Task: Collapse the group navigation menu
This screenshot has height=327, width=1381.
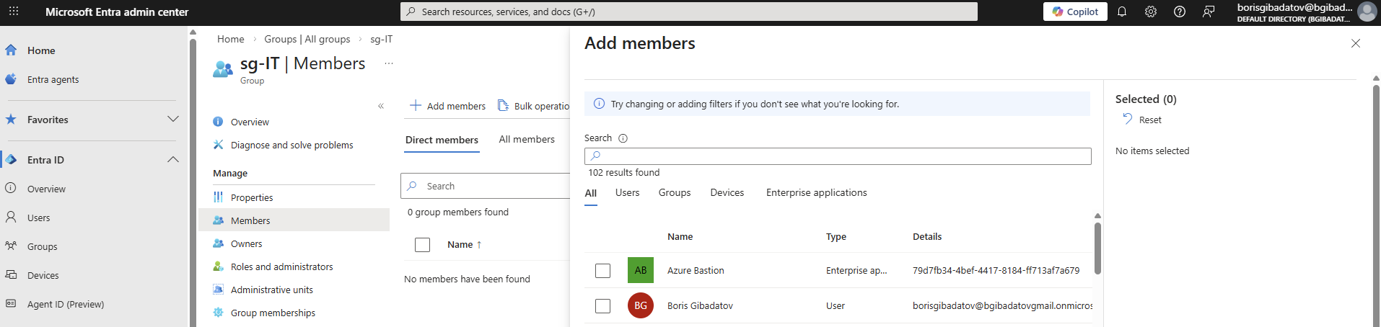Action: (381, 106)
